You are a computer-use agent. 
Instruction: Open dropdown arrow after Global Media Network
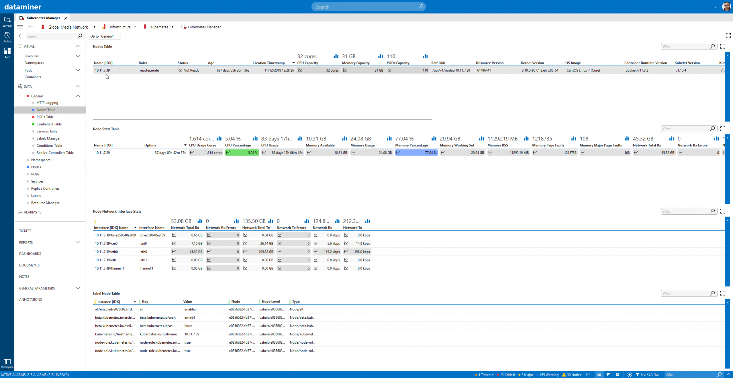[x=95, y=27]
